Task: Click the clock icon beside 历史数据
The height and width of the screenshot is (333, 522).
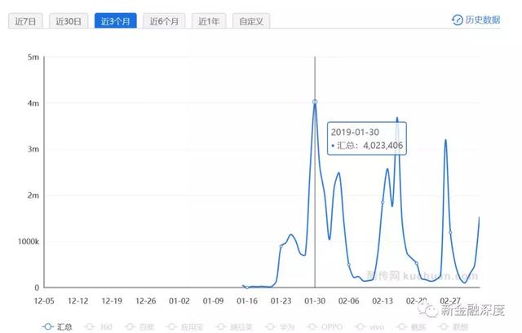Action: (x=457, y=20)
